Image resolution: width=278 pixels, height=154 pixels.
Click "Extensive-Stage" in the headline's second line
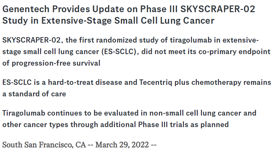point(77,20)
